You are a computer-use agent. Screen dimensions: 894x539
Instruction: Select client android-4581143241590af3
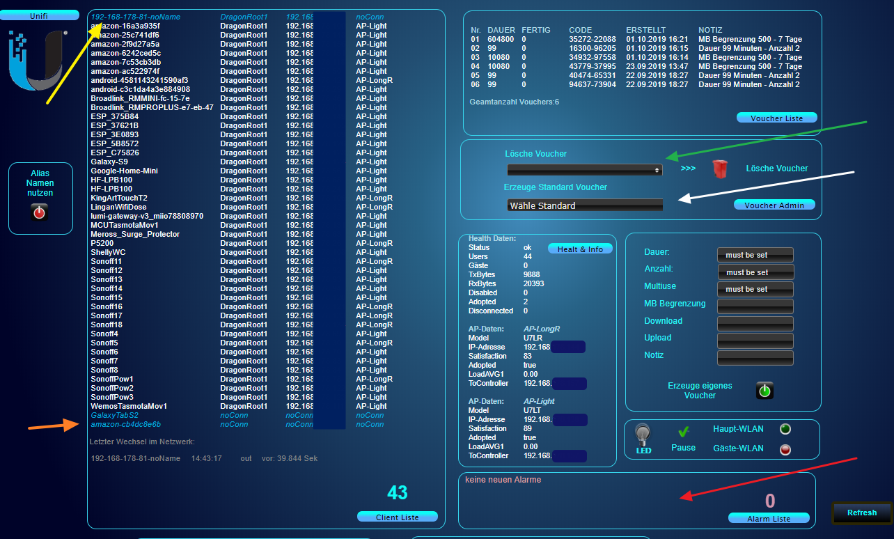139,80
